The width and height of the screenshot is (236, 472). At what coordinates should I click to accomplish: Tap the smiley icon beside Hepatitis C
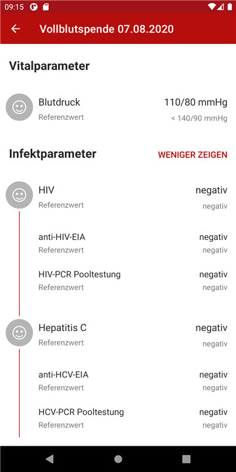[x=19, y=332]
